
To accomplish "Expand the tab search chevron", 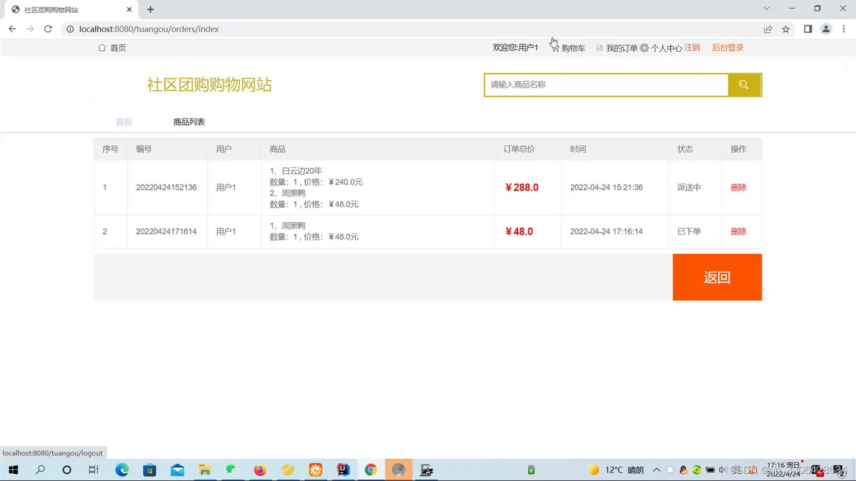I will coord(766,8).
